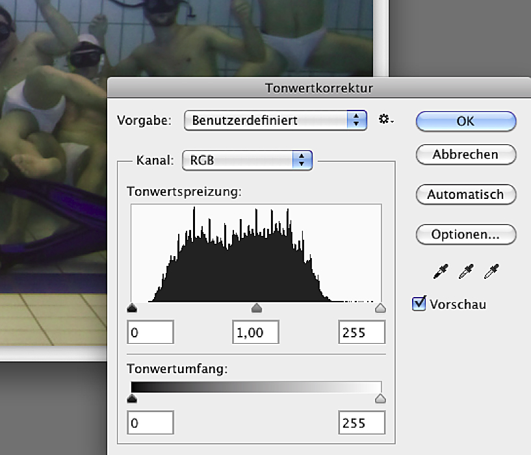Image resolution: width=531 pixels, height=455 pixels.
Task: Open the preset options gear menu
Action: (385, 120)
